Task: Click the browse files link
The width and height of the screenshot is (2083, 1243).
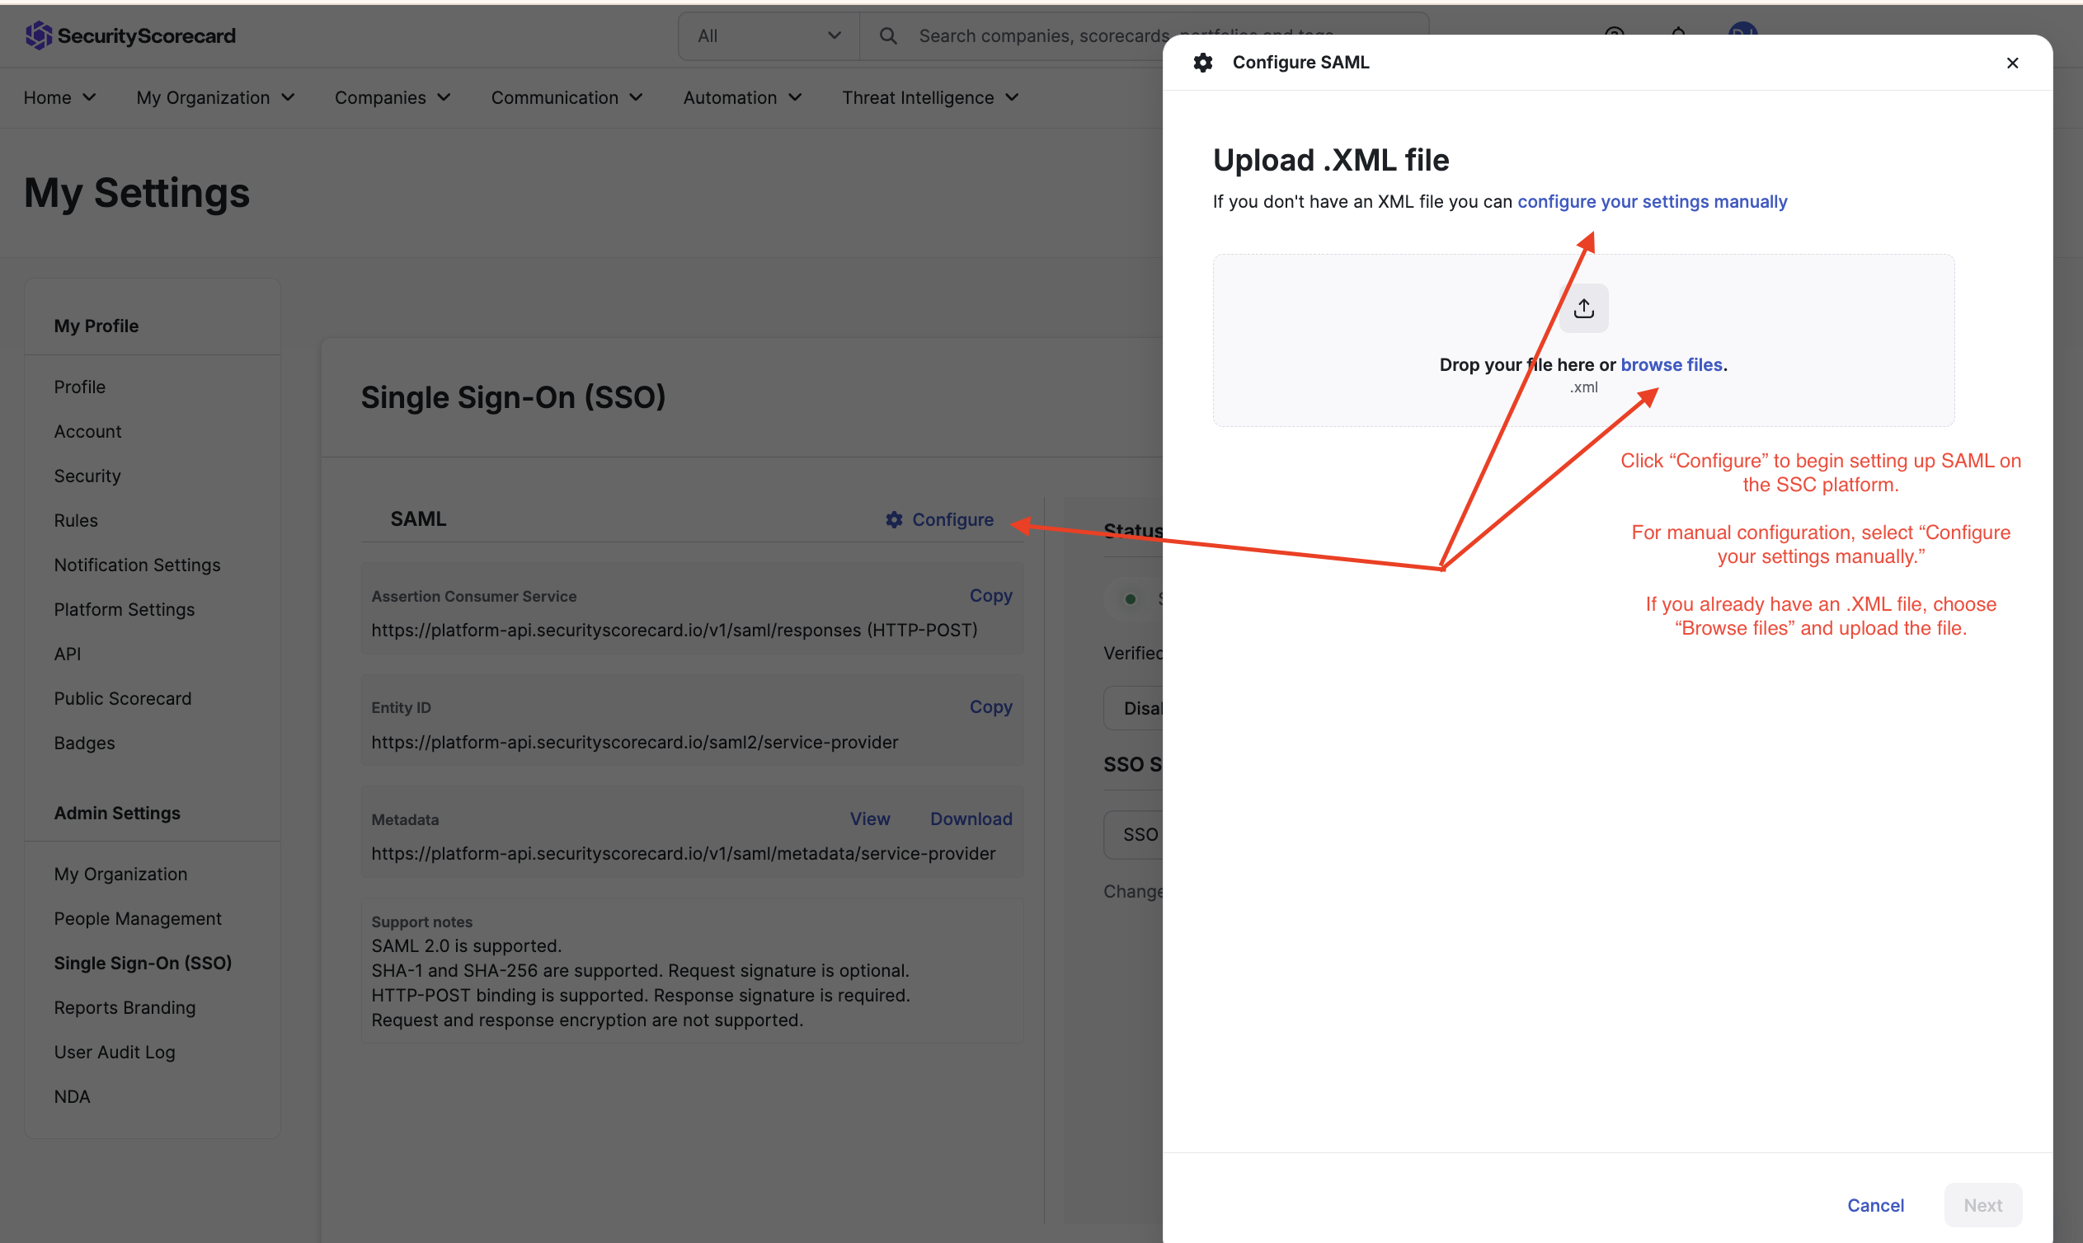Action: [x=1671, y=364]
